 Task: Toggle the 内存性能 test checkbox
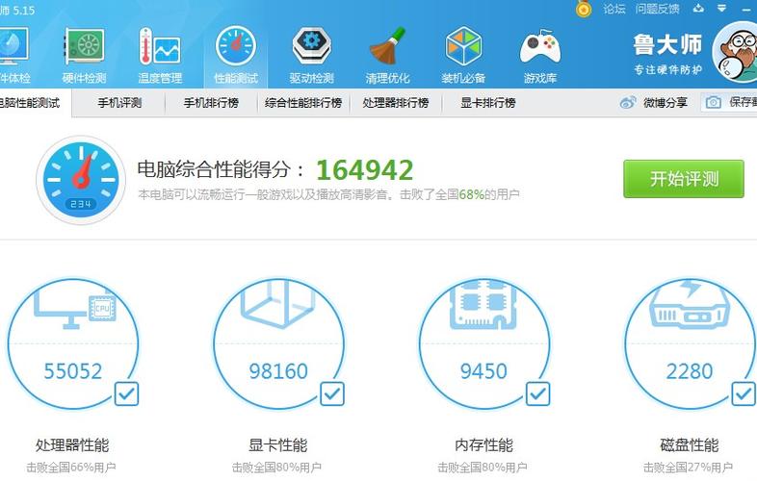coord(537,393)
